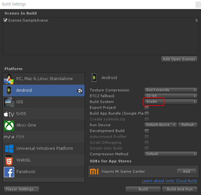
Task: Click the Add Open Scenes button
Action: [179, 59]
